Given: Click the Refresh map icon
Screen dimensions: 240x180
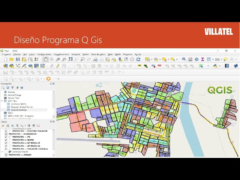Looking at the screenshot, I should [138, 59].
